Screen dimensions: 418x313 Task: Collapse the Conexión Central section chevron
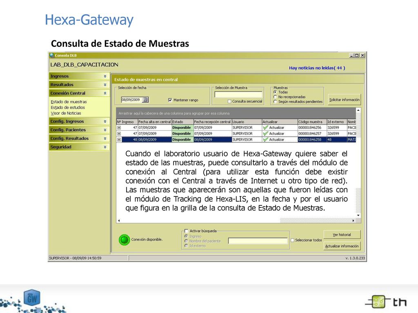click(x=105, y=93)
